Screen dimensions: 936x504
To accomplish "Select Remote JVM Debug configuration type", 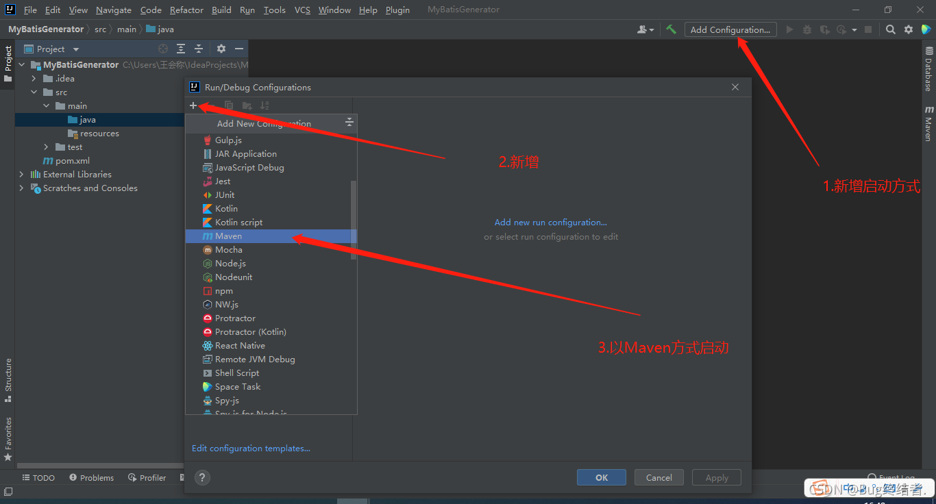I will 271,360.
